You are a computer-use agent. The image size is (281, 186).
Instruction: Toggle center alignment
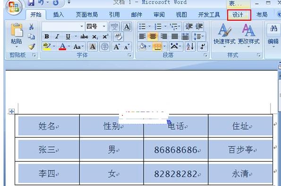[153, 37]
